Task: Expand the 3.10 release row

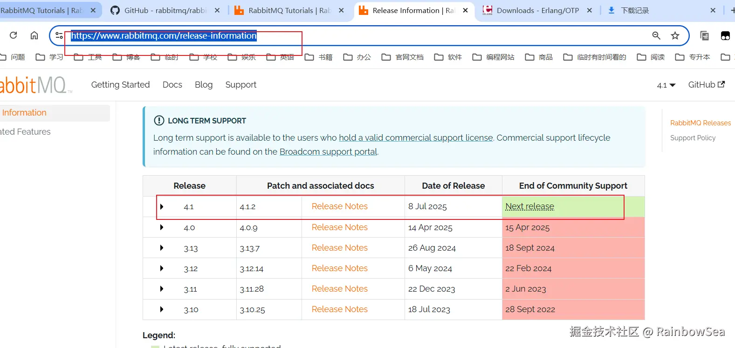Action: (x=162, y=309)
